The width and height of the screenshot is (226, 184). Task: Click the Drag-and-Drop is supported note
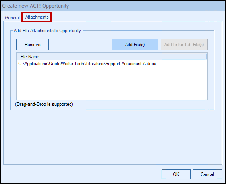coord(44,104)
